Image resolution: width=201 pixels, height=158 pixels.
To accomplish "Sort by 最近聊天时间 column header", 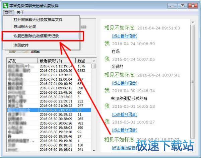I will tap(57, 61).
